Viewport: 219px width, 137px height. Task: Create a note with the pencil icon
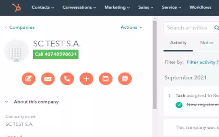(29, 79)
